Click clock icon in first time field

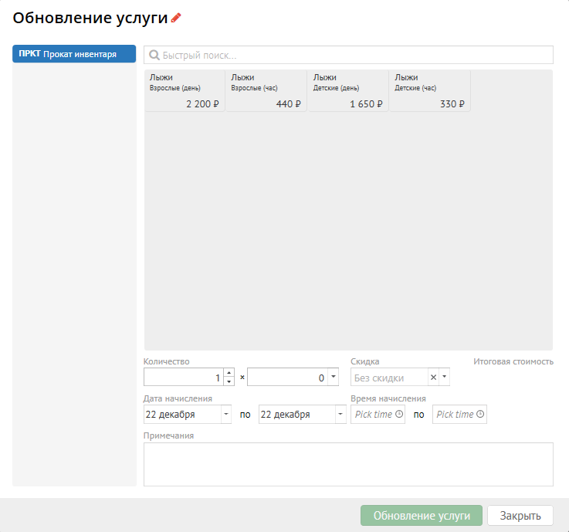(x=399, y=415)
